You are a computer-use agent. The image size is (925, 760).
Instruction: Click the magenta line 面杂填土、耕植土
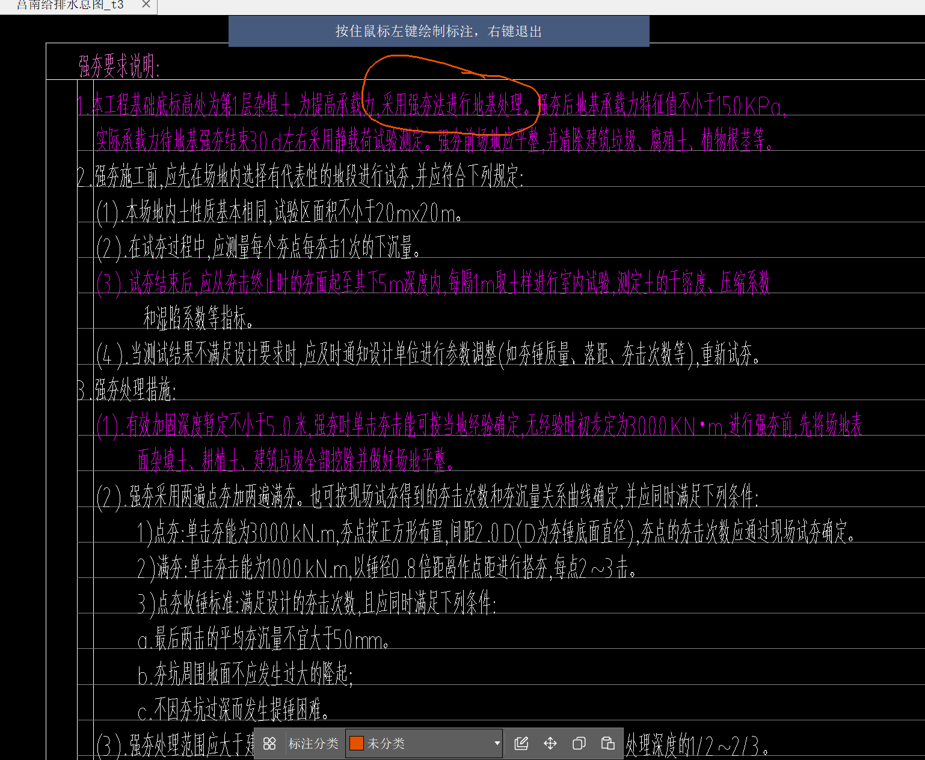tap(296, 461)
